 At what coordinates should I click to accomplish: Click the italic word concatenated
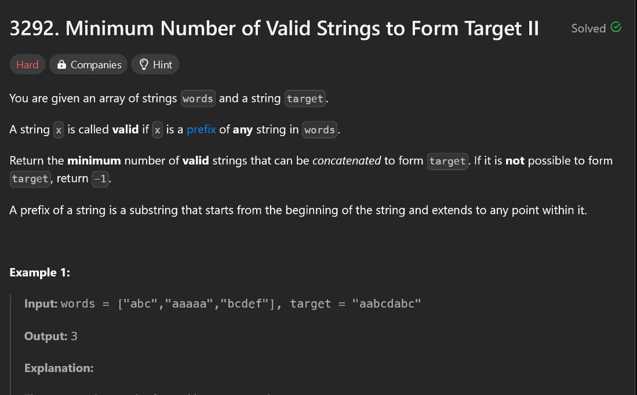tap(347, 161)
